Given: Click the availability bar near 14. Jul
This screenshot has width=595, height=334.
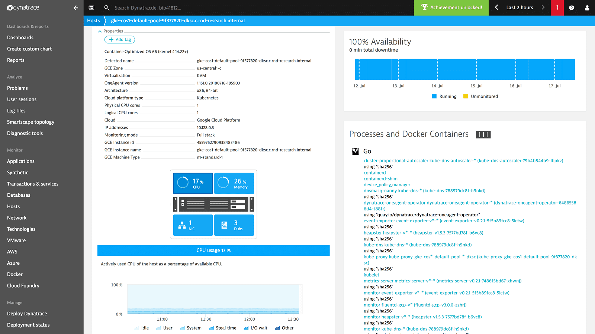Looking at the screenshot, I should (x=437, y=69).
